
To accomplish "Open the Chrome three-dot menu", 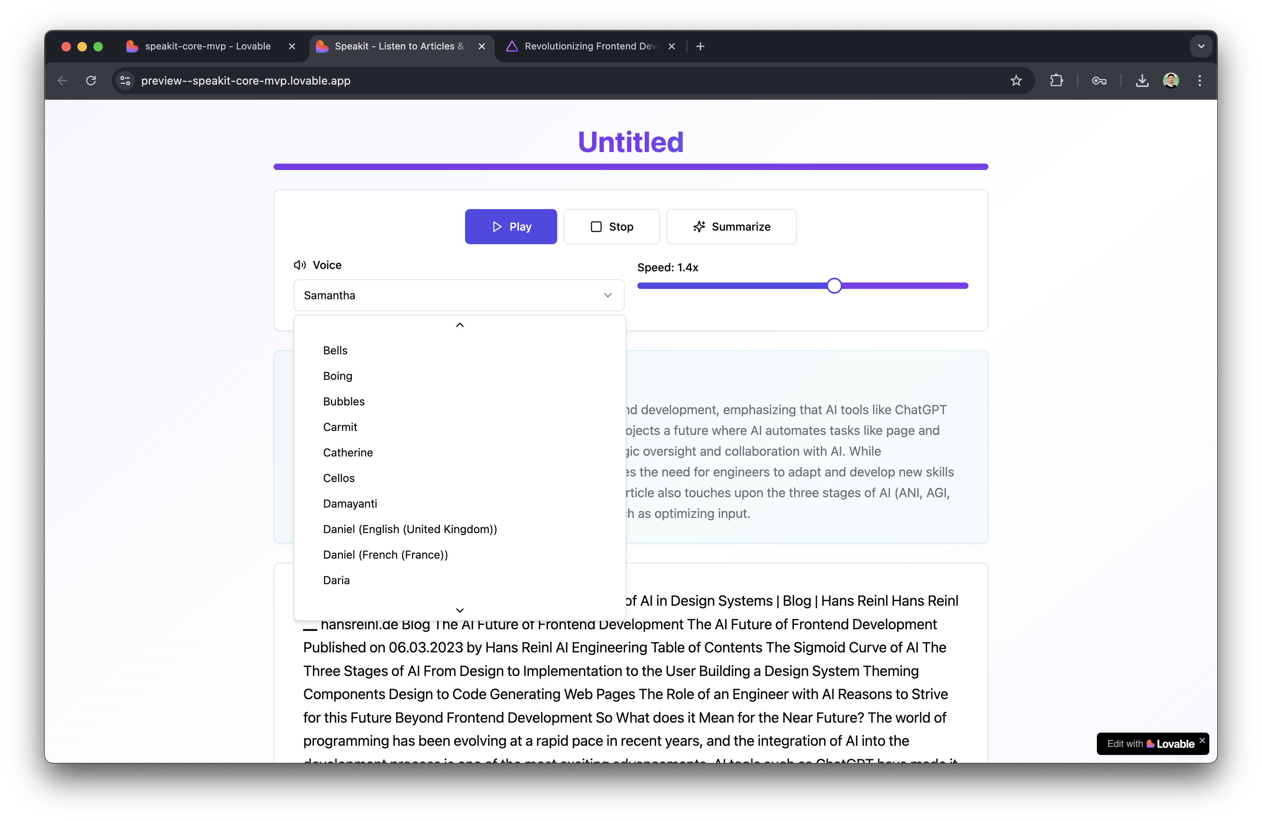I will coord(1199,81).
